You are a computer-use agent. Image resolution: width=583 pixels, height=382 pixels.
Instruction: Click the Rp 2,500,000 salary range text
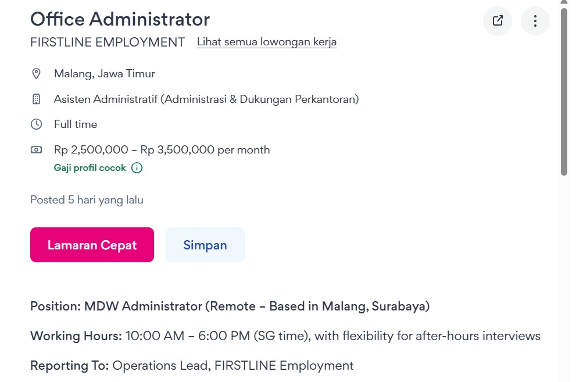point(162,149)
